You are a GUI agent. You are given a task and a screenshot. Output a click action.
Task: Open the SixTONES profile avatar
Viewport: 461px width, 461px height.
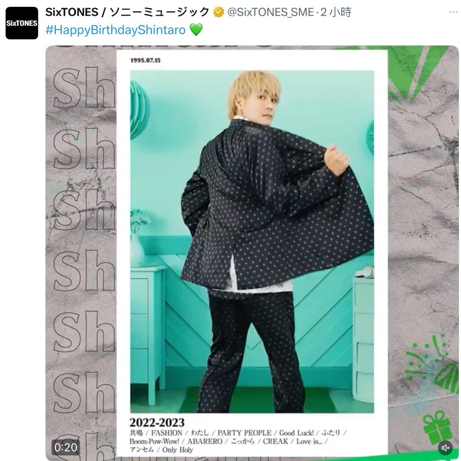(x=22, y=23)
